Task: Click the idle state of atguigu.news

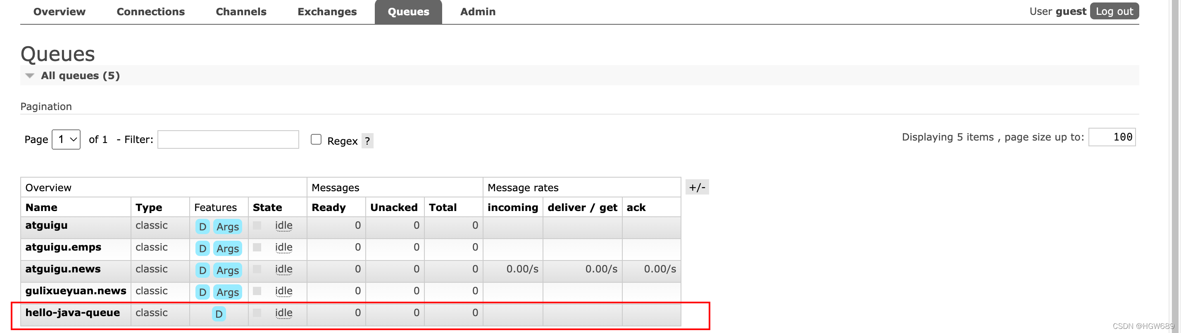Action: pos(283,270)
